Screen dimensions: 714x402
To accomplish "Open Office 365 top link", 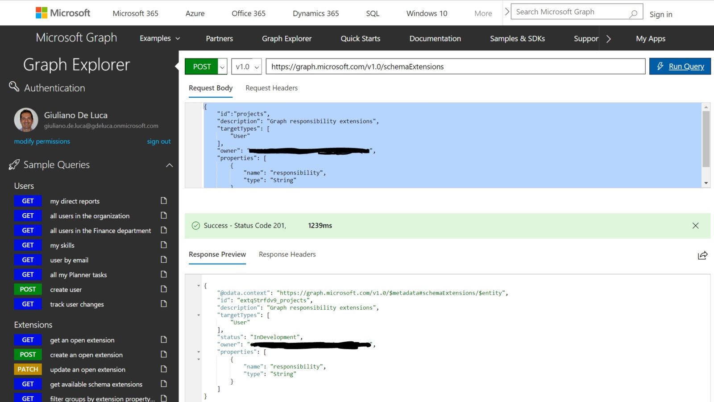I will tap(249, 13).
